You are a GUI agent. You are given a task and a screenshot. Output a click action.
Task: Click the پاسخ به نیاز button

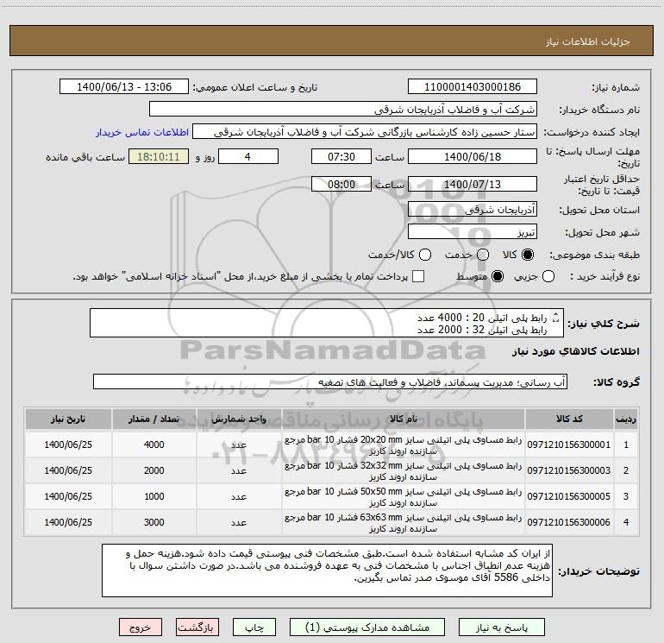click(x=501, y=627)
